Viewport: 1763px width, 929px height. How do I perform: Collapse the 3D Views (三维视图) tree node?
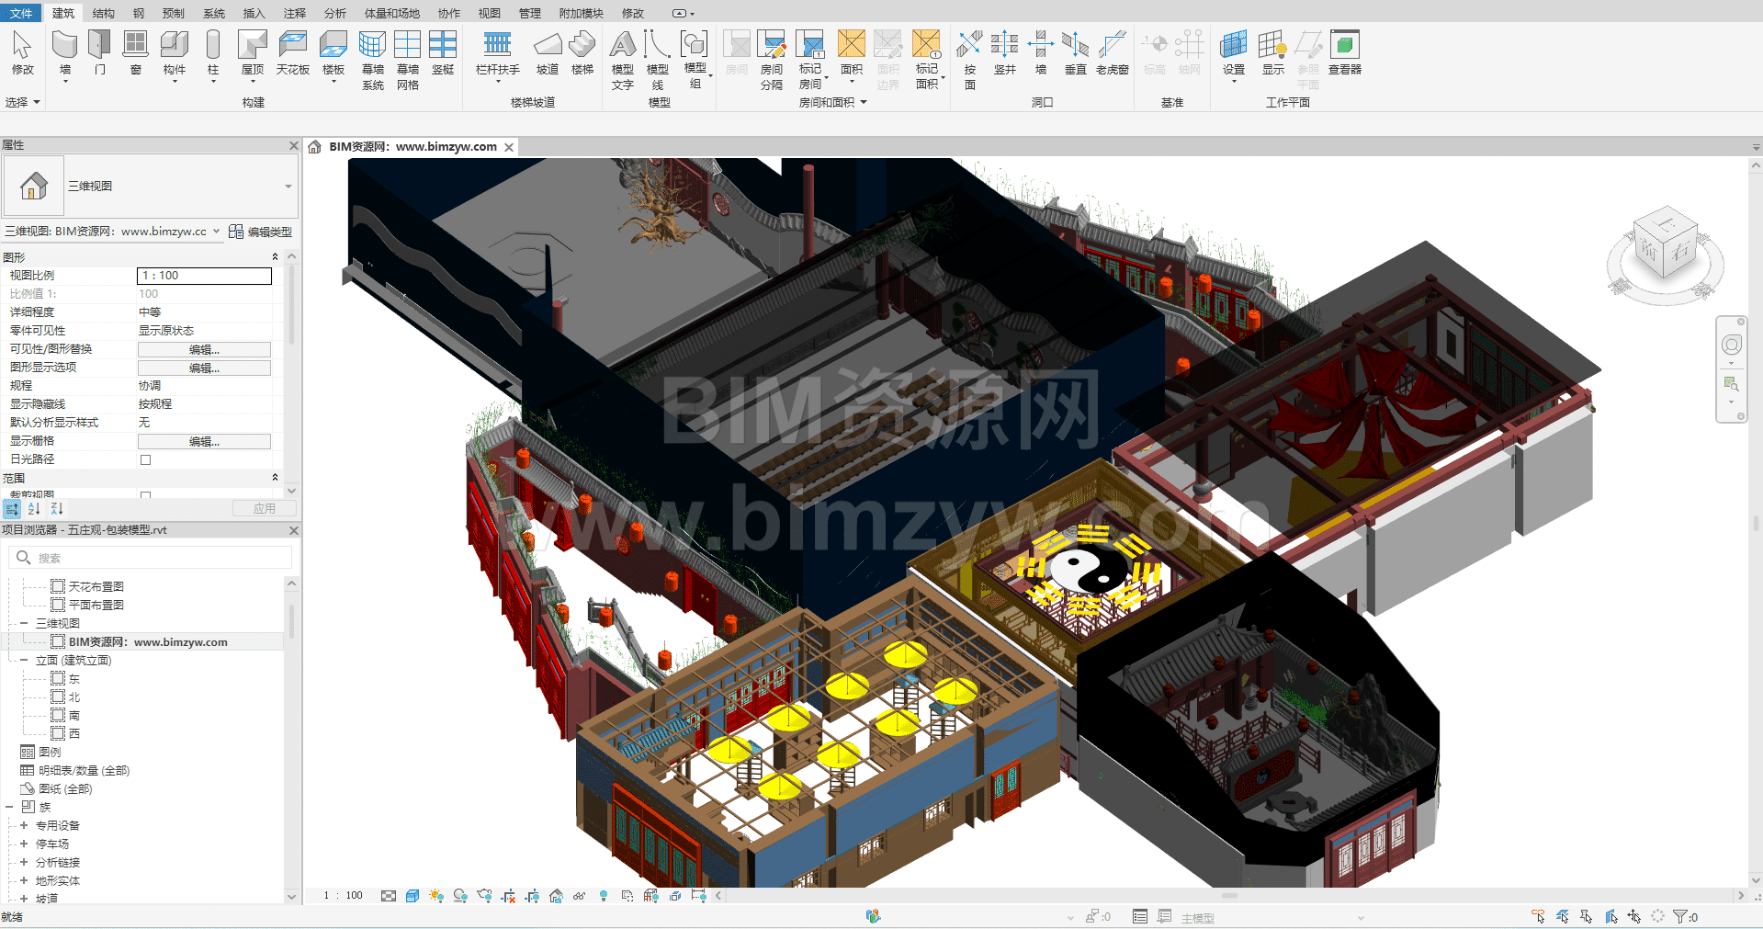tap(24, 623)
